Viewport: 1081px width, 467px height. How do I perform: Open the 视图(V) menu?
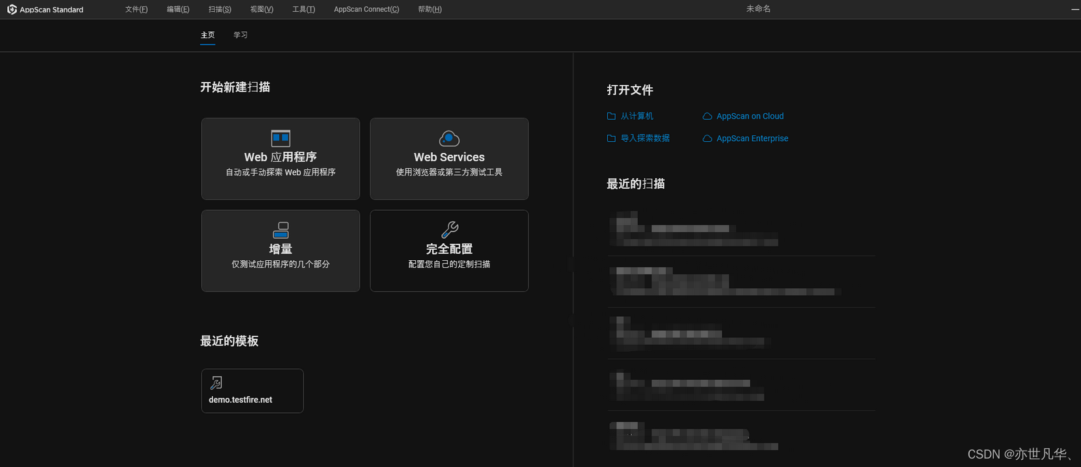click(262, 9)
